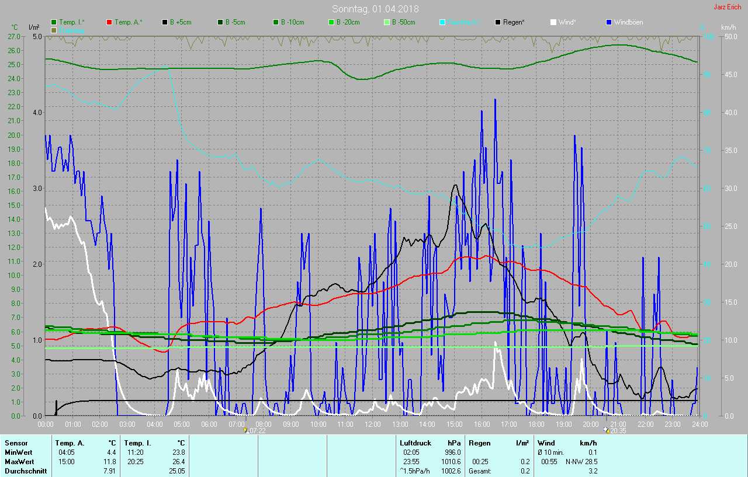Click the dark green Temp. I. legend square
The width and height of the screenshot is (748, 477).
54,22
